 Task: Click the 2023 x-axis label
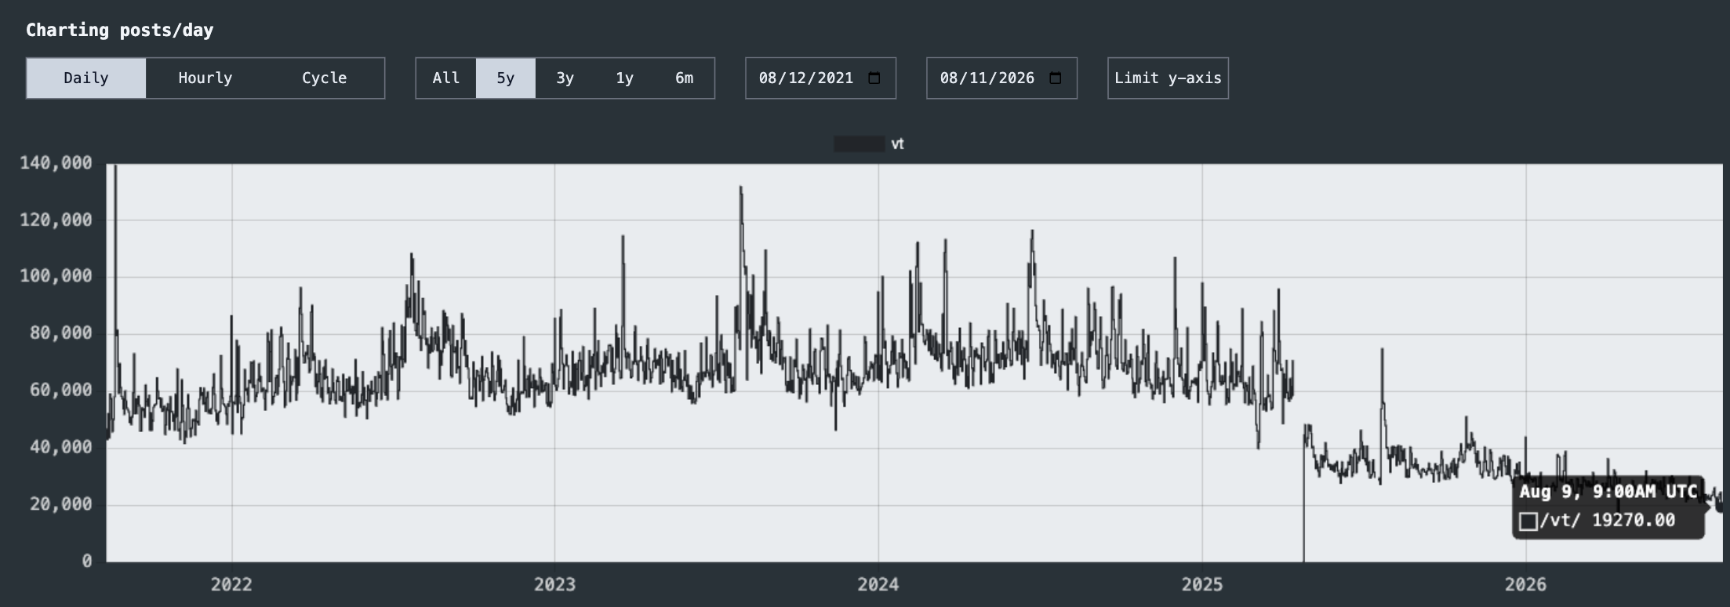pyautogui.click(x=554, y=584)
